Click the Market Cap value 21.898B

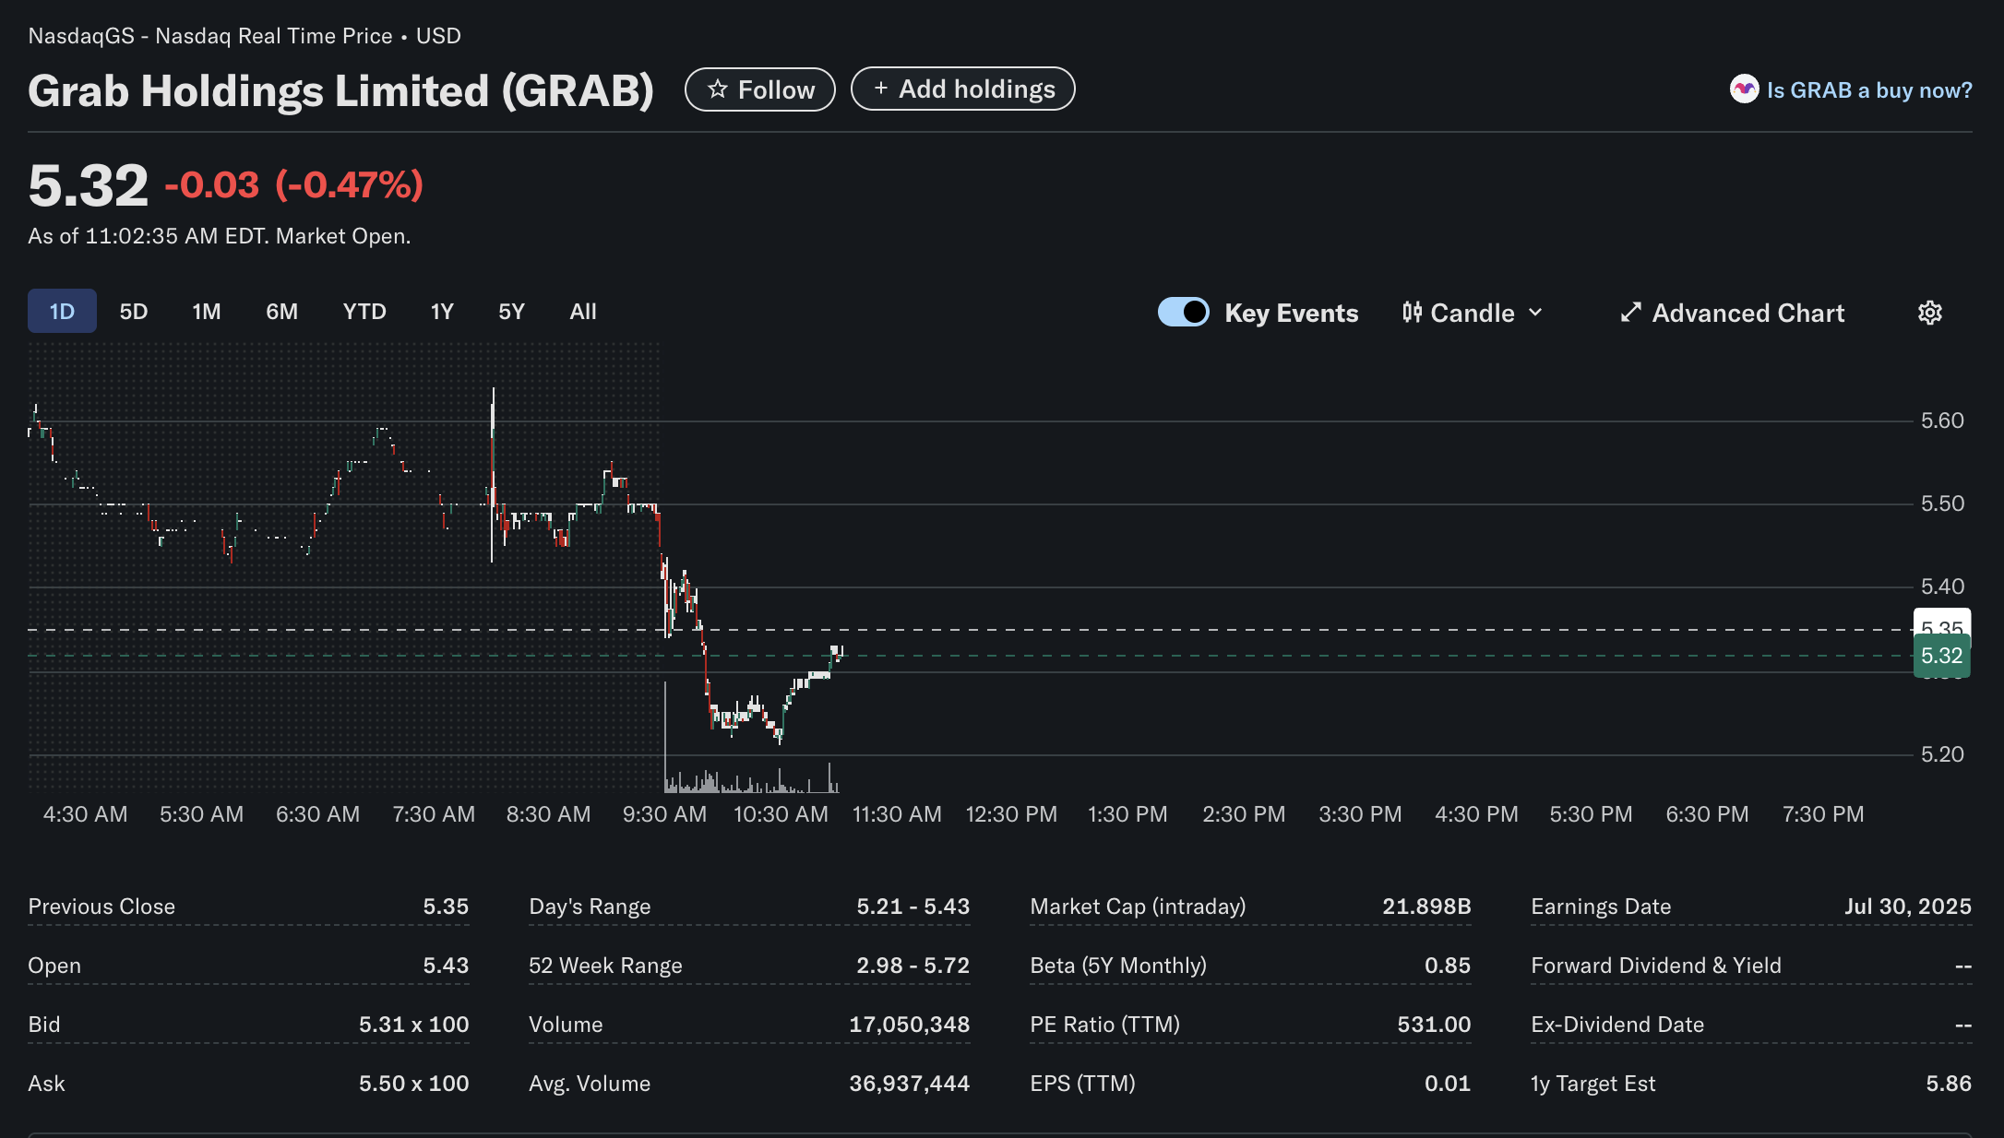pos(1426,907)
